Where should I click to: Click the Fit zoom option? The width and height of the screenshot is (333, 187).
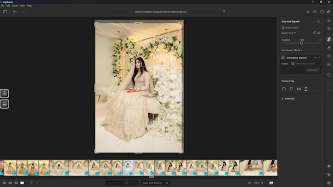[x=249, y=183]
